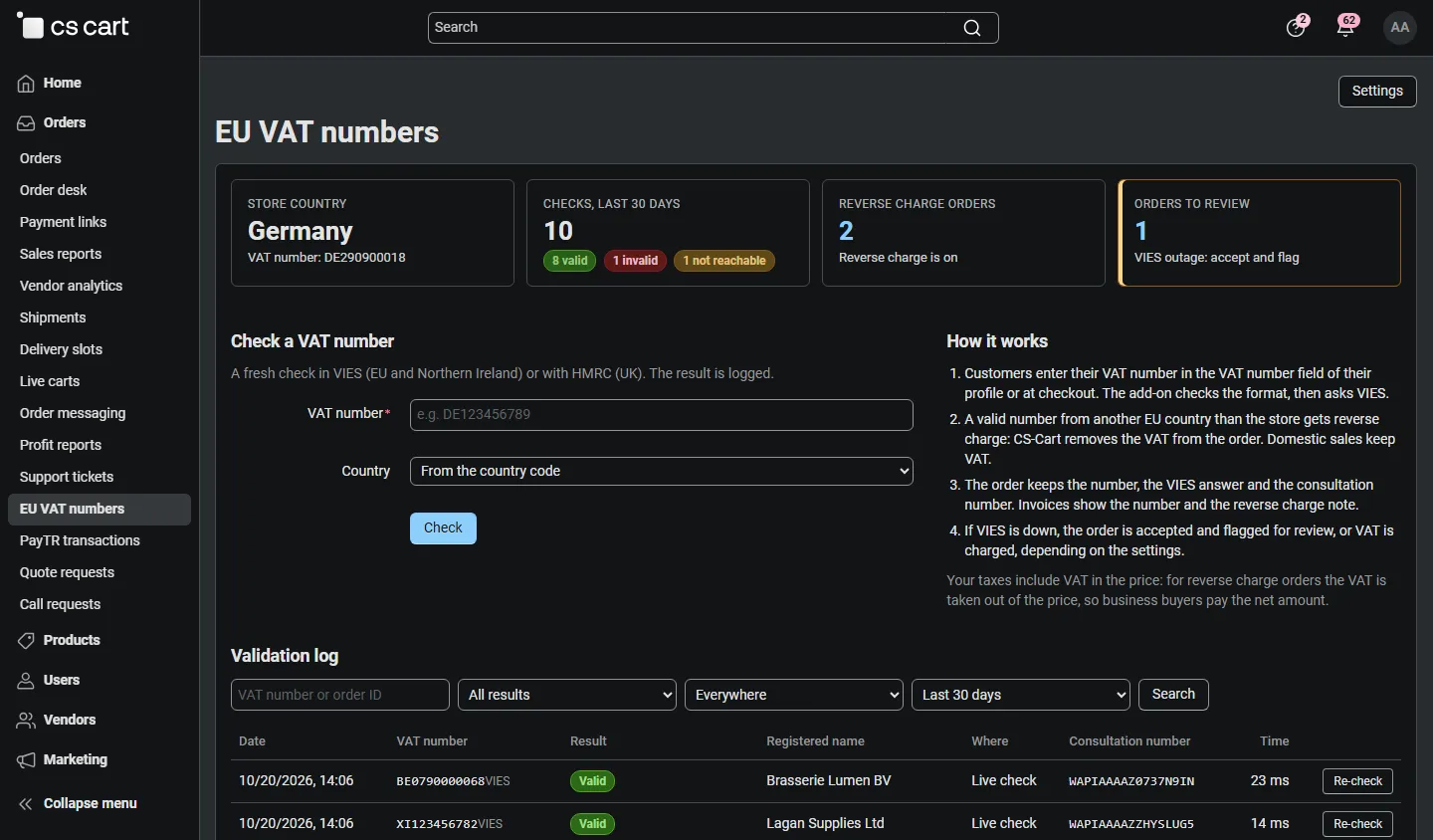Viewport: 1433px width, 840px height.
Task: Select EU VAT numbers menu item
Action: [x=100, y=510]
